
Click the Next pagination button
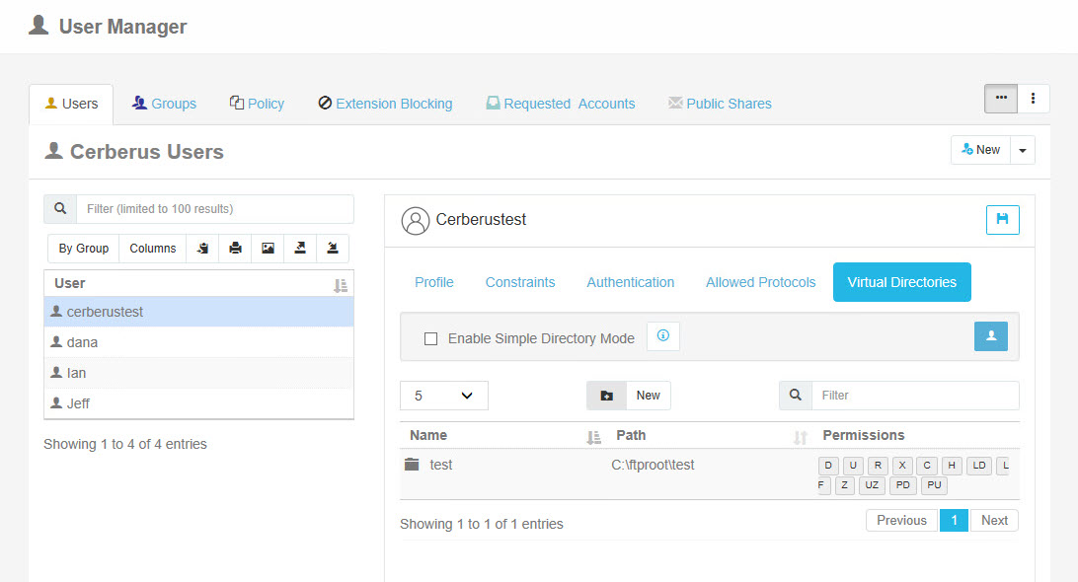coord(994,520)
